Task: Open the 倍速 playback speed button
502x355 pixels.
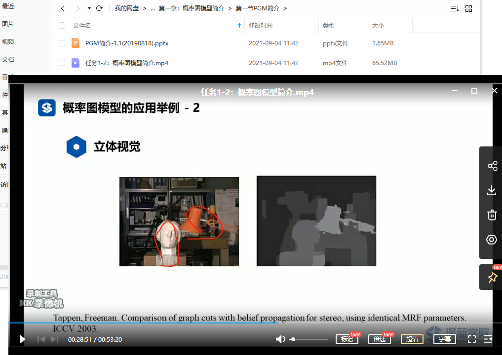Action: 380,339
